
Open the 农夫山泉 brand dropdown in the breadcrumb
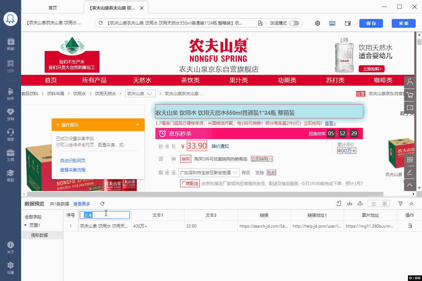pyautogui.click(x=140, y=94)
